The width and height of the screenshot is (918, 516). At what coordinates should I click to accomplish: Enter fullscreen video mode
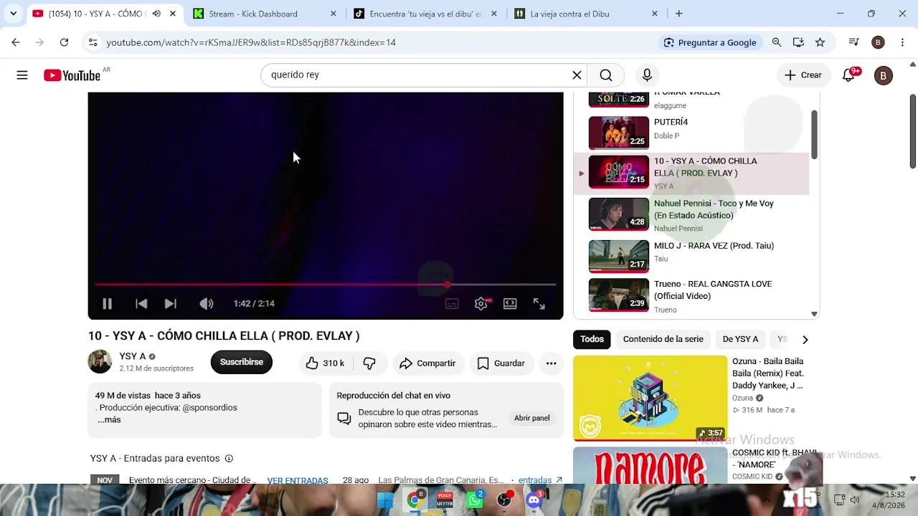point(539,304)
